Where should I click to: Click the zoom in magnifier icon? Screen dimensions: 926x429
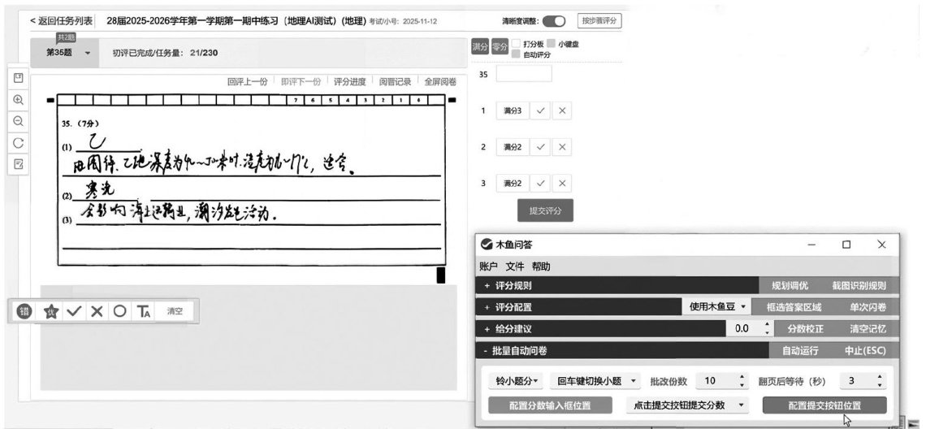click(x=18, y=99)
